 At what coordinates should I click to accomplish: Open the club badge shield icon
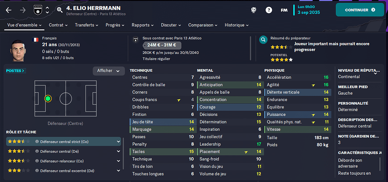[38, 10]
